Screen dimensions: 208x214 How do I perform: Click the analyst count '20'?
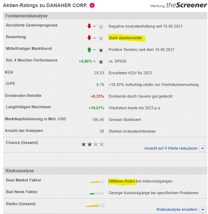(102, 131)
